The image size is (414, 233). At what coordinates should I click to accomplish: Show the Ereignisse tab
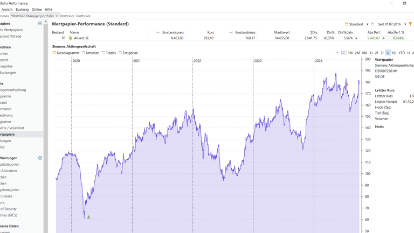(x=128, y=53)
